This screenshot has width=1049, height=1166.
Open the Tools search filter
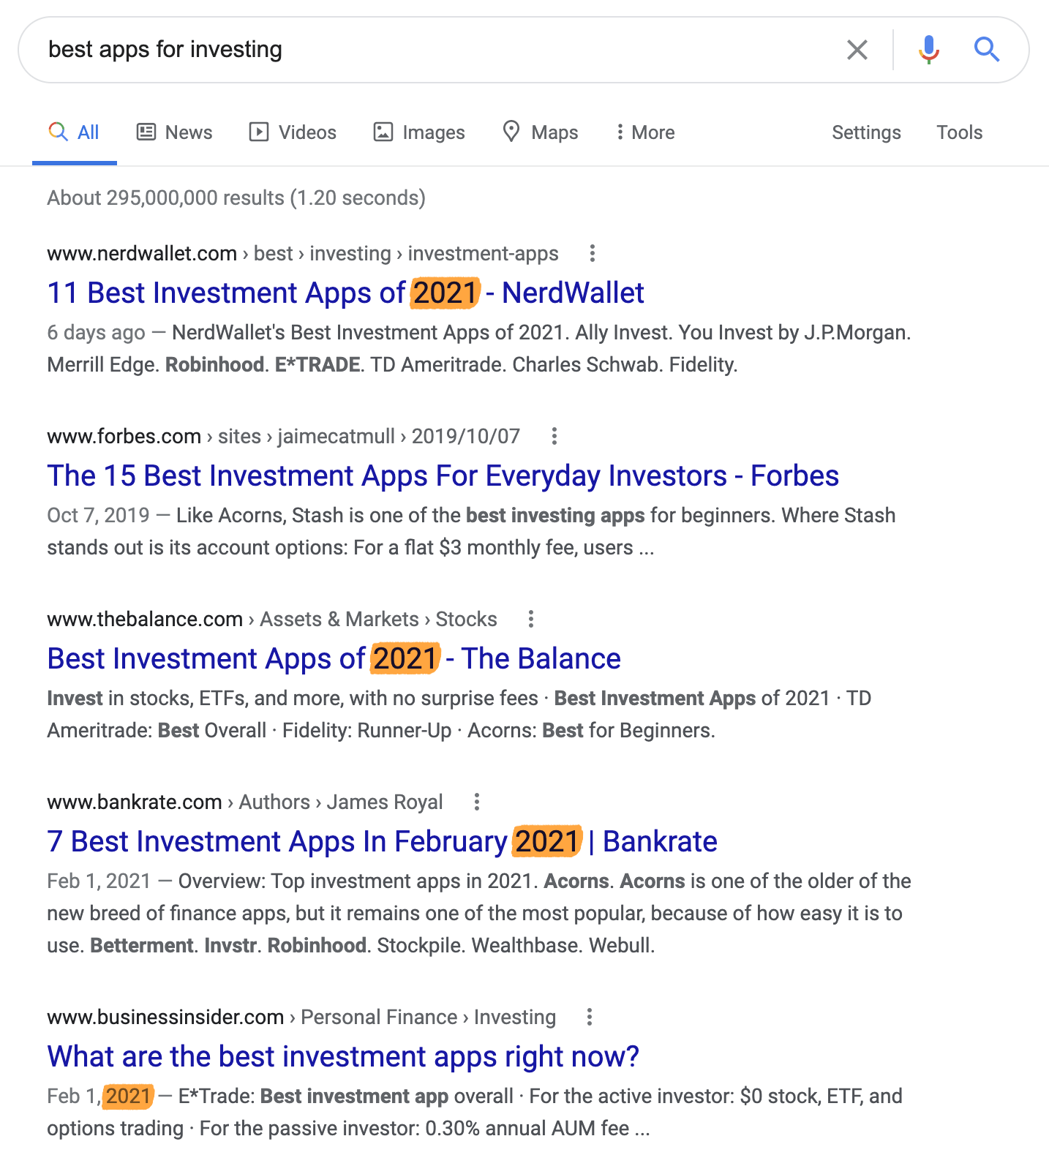click(x=959, y=132)
